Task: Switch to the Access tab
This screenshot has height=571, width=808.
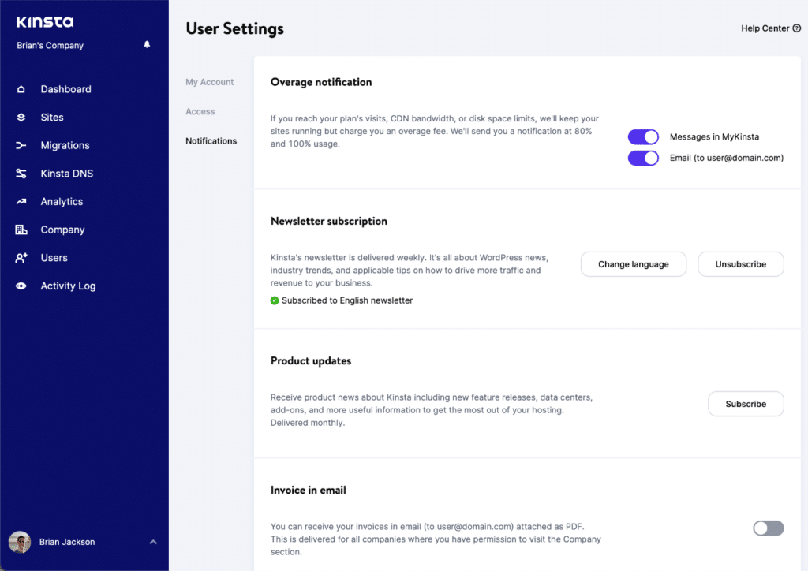Action: point(200,111)
